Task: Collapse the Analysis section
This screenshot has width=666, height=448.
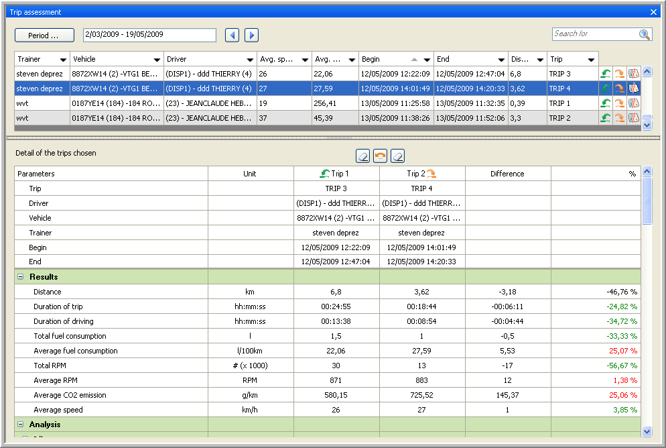Action: (x=20, y=425)
